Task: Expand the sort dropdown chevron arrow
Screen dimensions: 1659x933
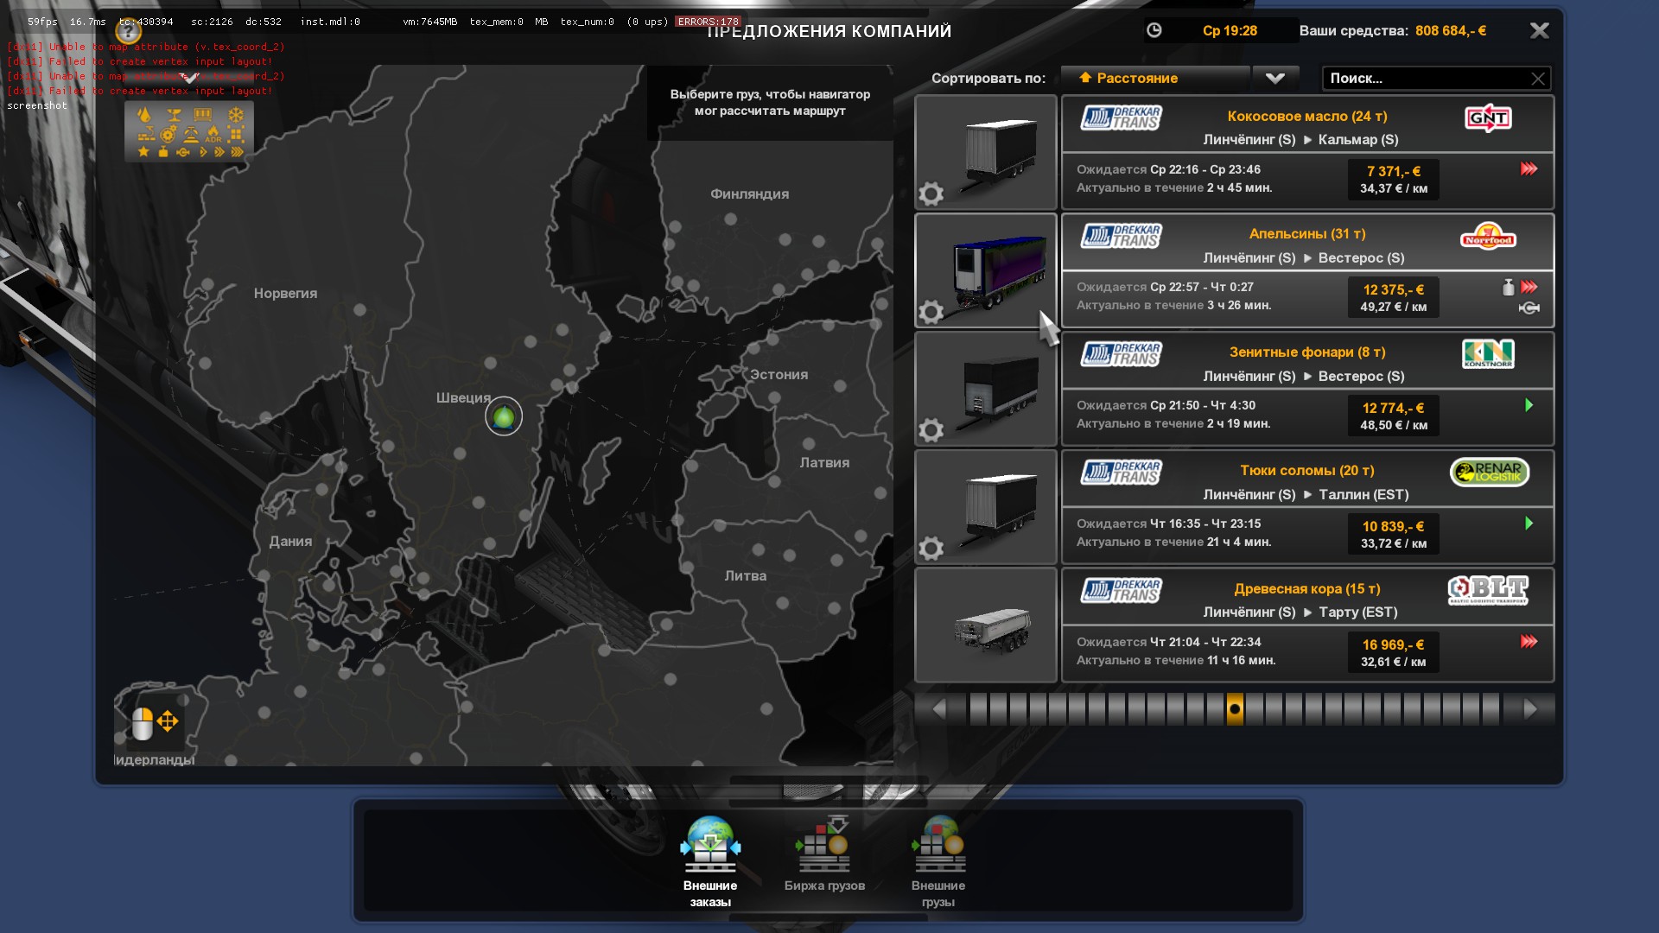Action: click(1275, 78)
